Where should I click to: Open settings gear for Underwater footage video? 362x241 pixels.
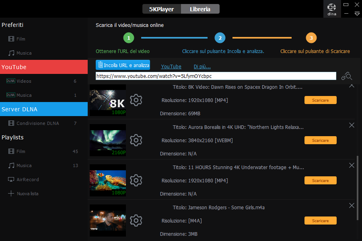[x=136, y=180]
